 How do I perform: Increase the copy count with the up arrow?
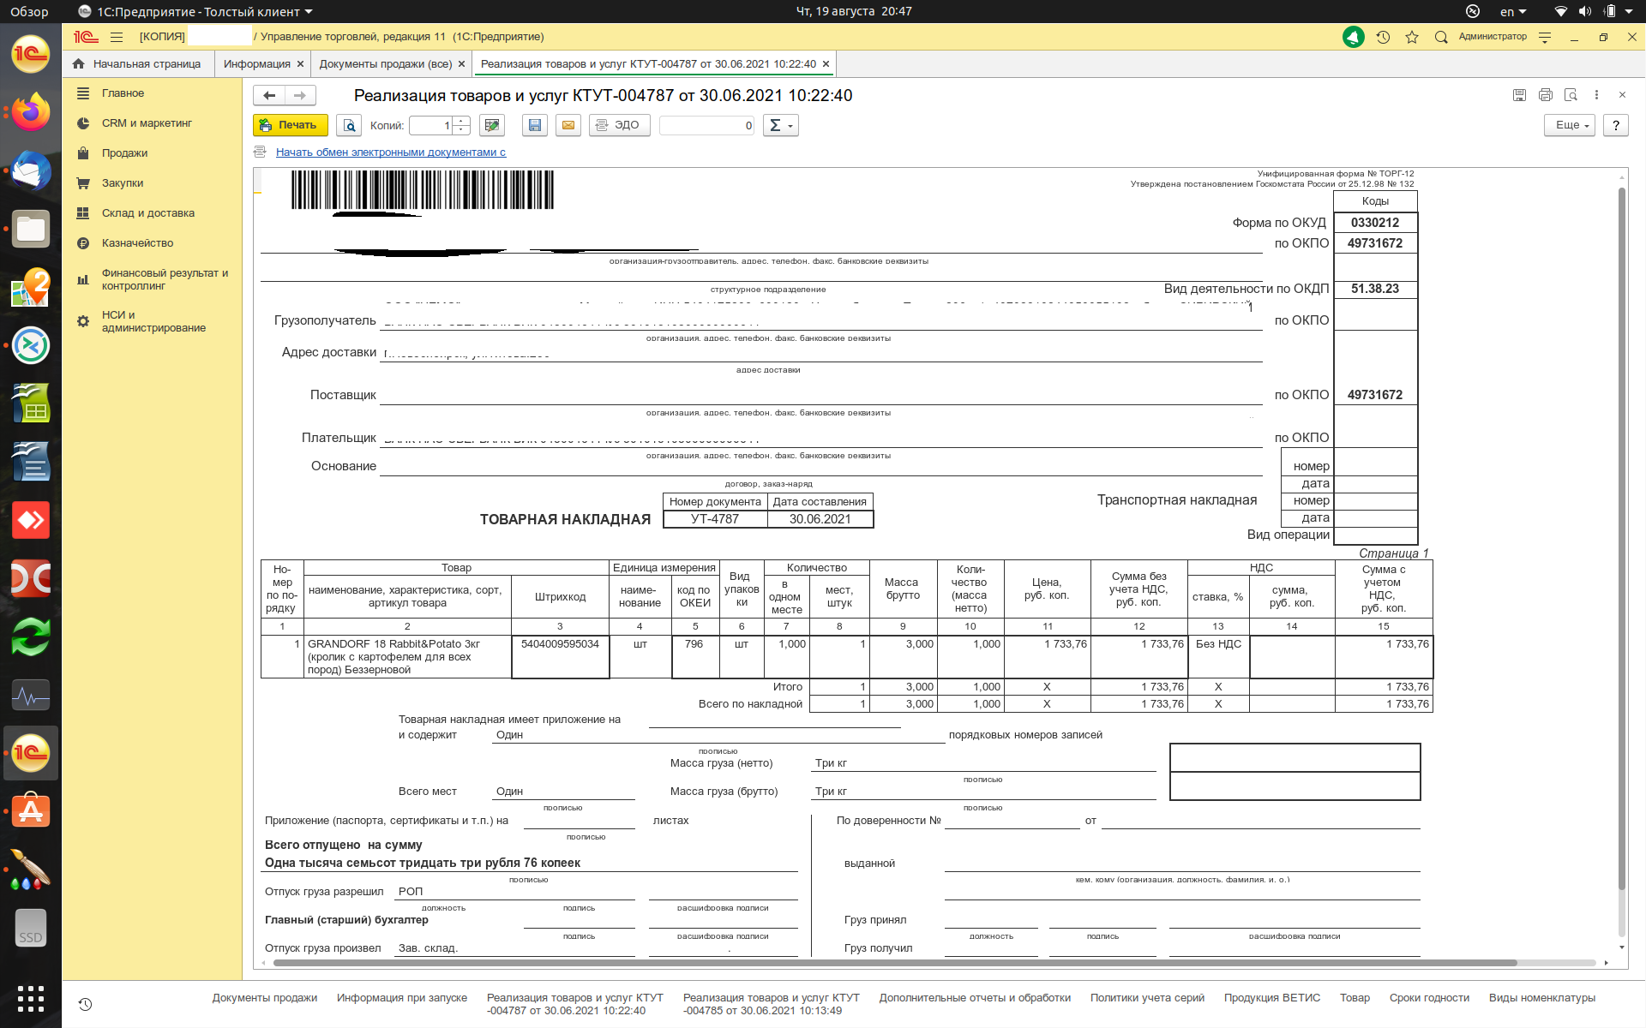[461, 121]
